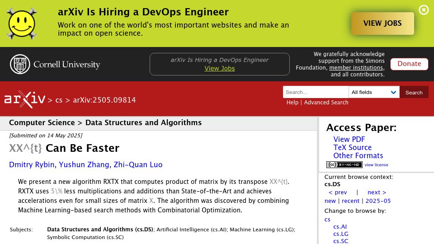
Task: Expand the All fields dropdown
Action: (374, 92)
